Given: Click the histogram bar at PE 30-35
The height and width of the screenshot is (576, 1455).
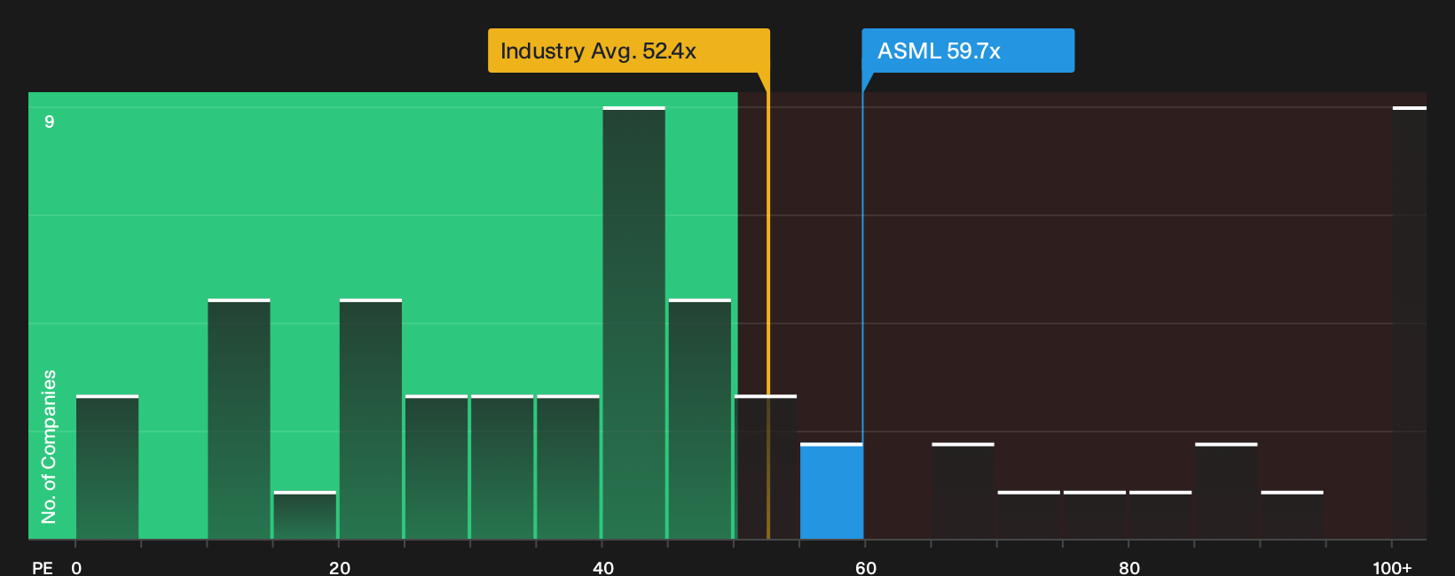Looking at the screenshot, I should pyautogui.click(x=502, y=467).
